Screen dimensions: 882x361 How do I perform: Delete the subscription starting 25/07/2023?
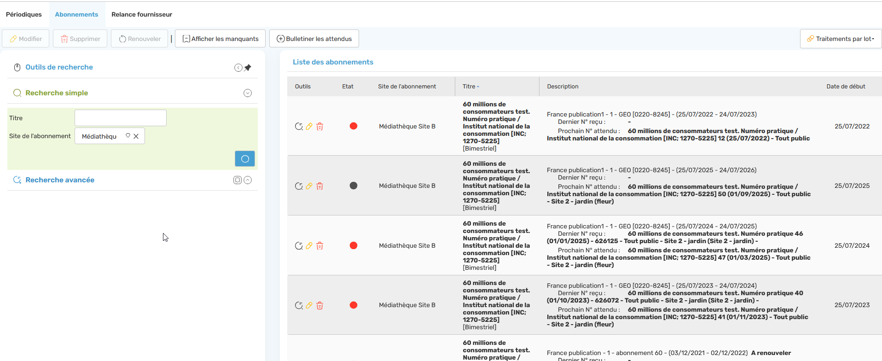coord(319,305)
